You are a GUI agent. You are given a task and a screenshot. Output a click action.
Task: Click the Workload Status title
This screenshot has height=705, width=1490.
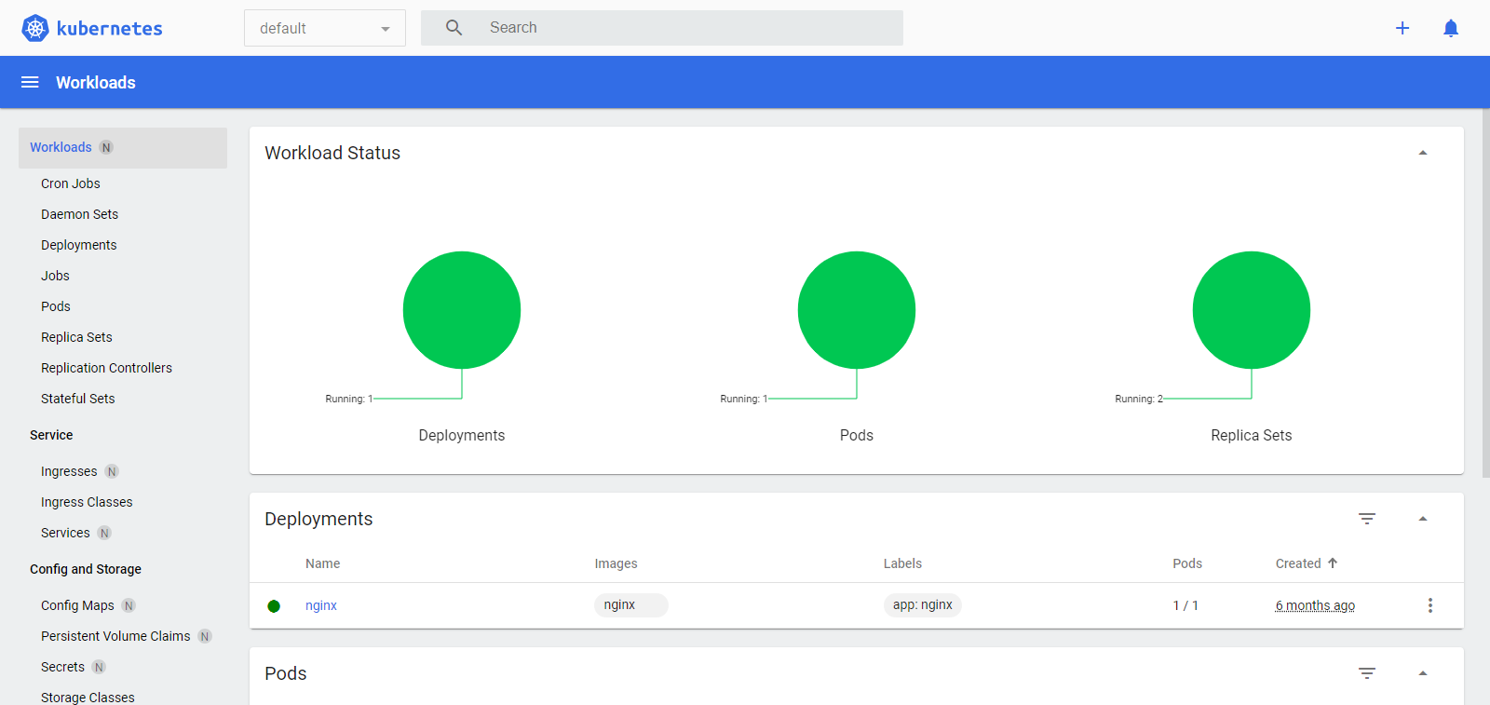pyautogui.click(x=332, y=153)
